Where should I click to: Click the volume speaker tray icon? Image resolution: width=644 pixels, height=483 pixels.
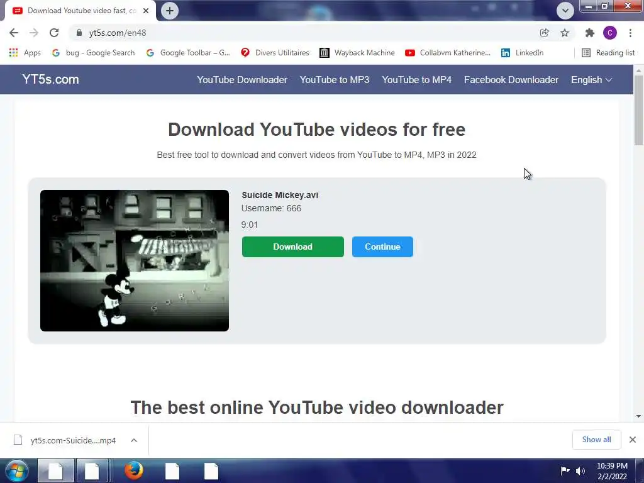(x=580, y=470)
